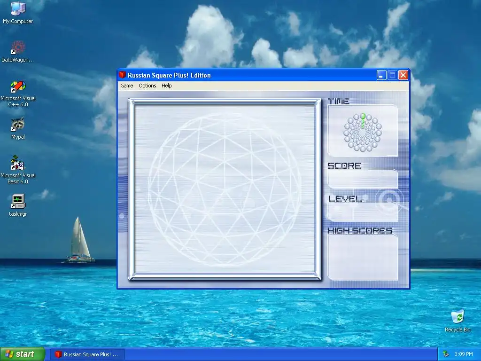Click the game play area with sphere
Image resolution: width=481 pixels, height=361 pixels.
point(225,189)
